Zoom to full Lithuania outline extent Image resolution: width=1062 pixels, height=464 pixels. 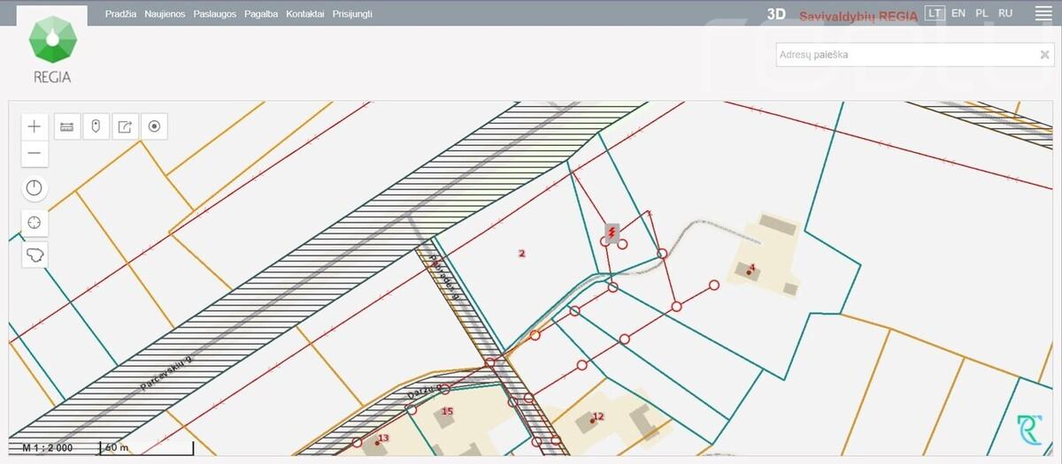point(35,255)
